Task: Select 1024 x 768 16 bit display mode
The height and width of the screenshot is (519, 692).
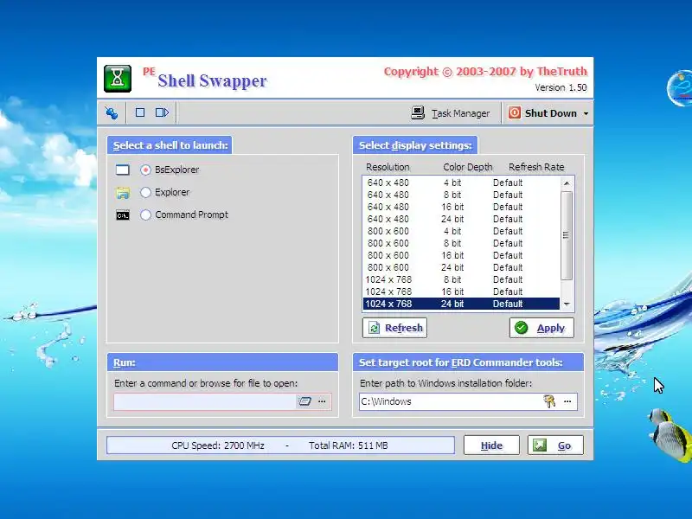Action: tap(461, 292)
